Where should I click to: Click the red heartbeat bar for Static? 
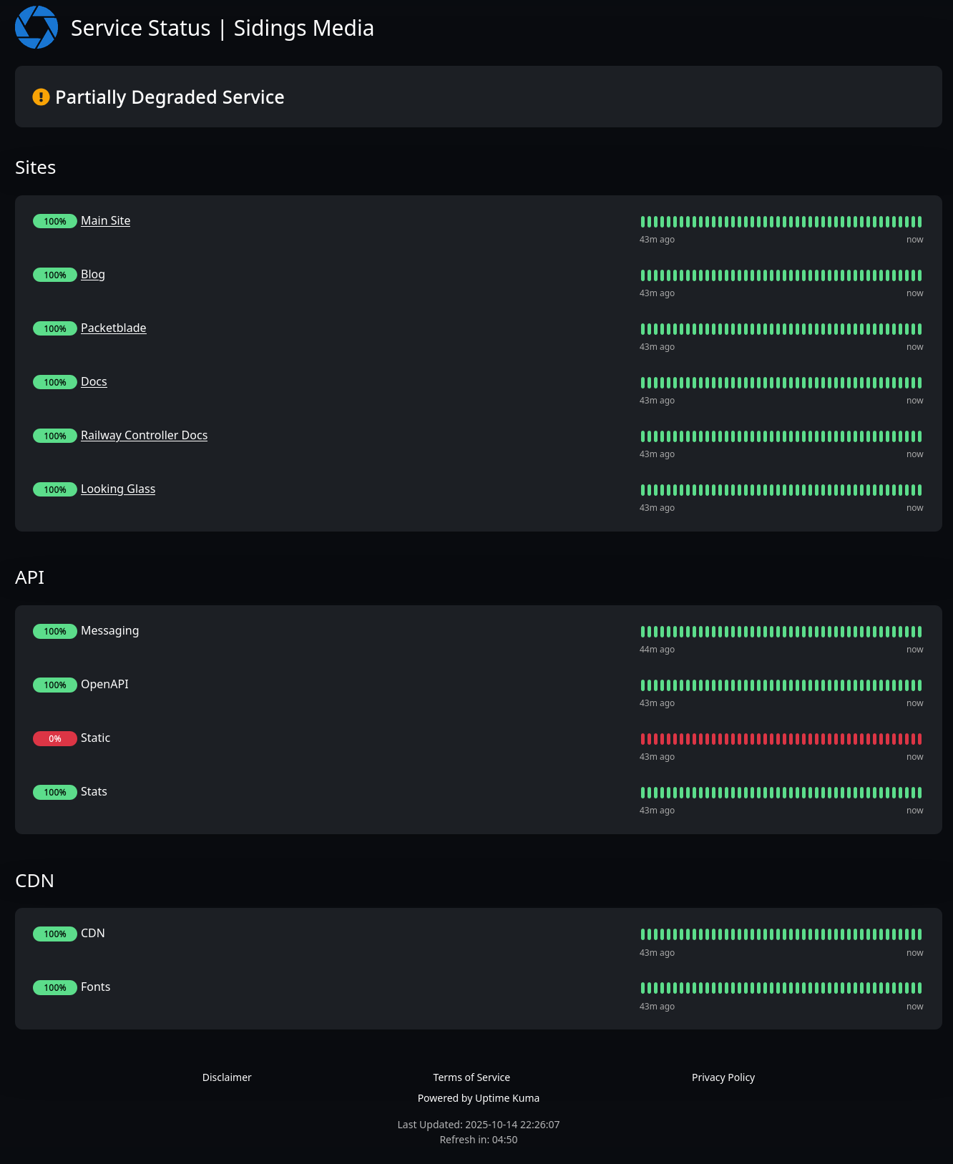pos(781,739)
